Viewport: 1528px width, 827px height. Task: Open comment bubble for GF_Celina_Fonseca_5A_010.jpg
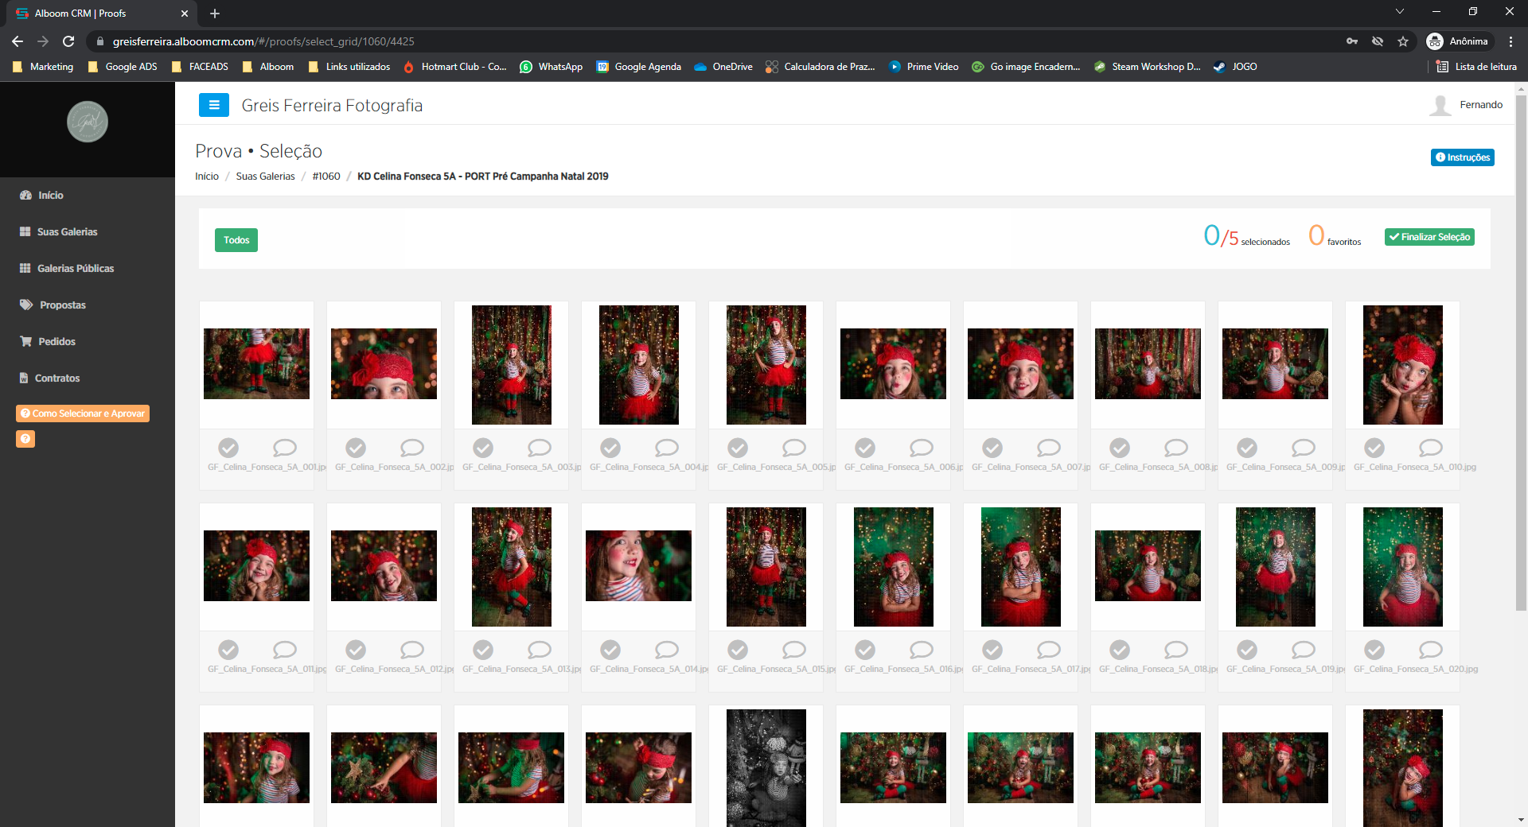tap(1430, 448)
